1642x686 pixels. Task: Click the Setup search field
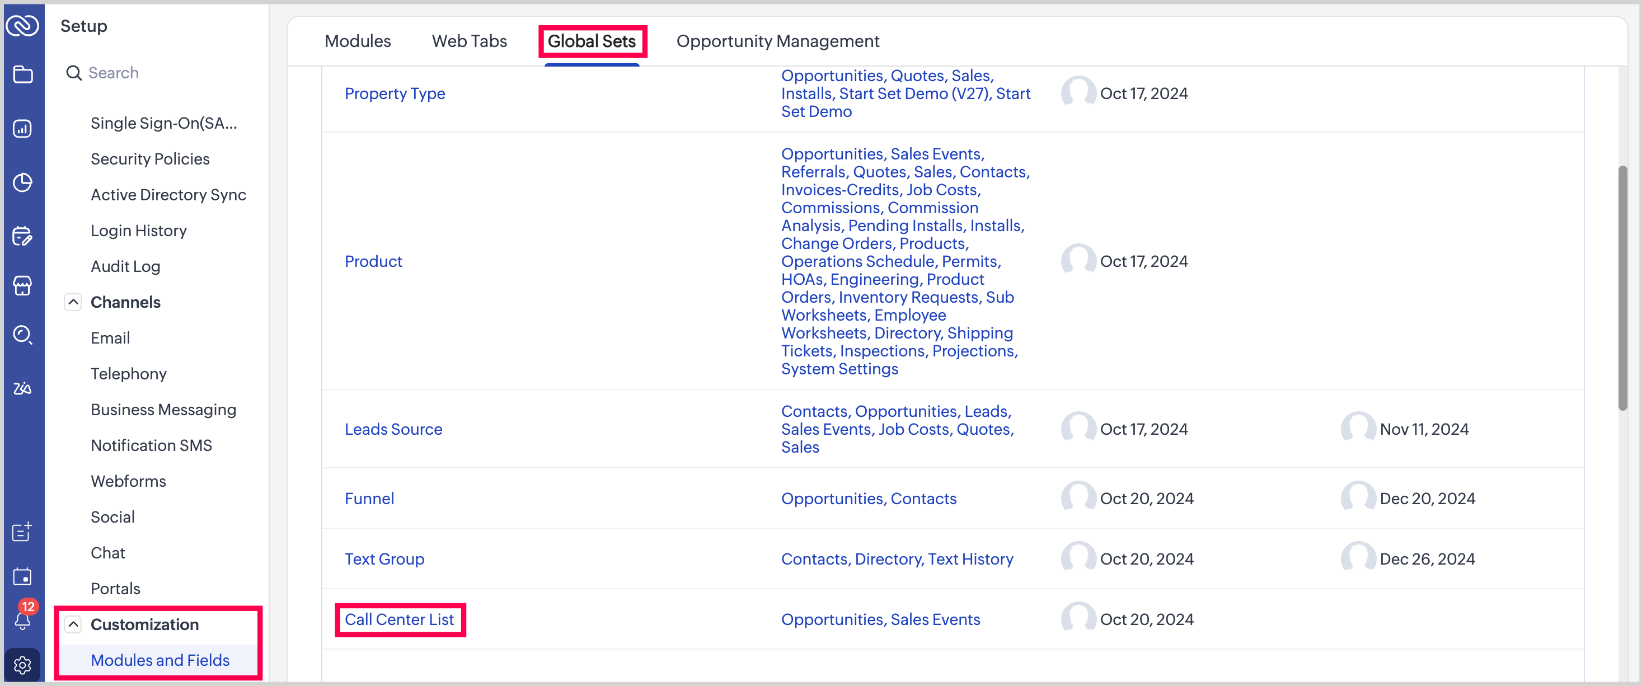(x=159, y=73)
